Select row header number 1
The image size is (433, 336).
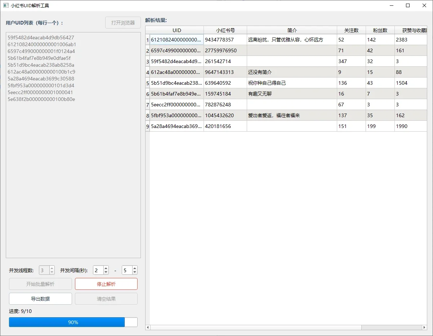[147, 40]
